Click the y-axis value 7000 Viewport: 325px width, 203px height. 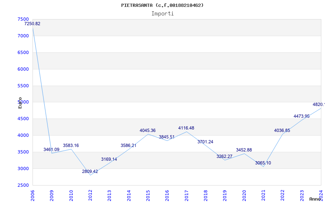click(23, 36)
